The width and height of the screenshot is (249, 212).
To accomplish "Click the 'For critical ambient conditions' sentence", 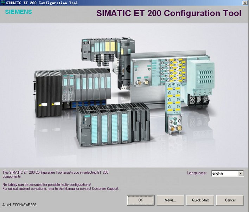I will tap(60, 189).
